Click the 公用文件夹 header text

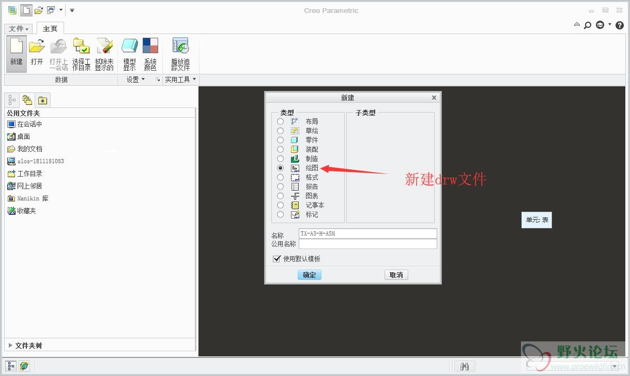tap(23, 113)
